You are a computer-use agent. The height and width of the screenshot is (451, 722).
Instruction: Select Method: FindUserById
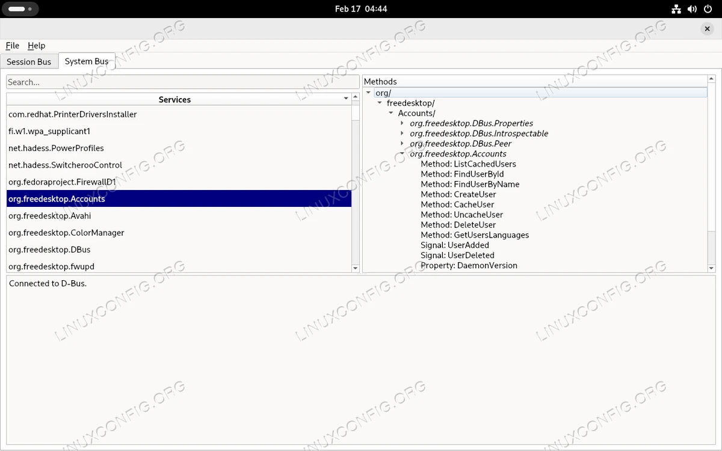[462, 174]
